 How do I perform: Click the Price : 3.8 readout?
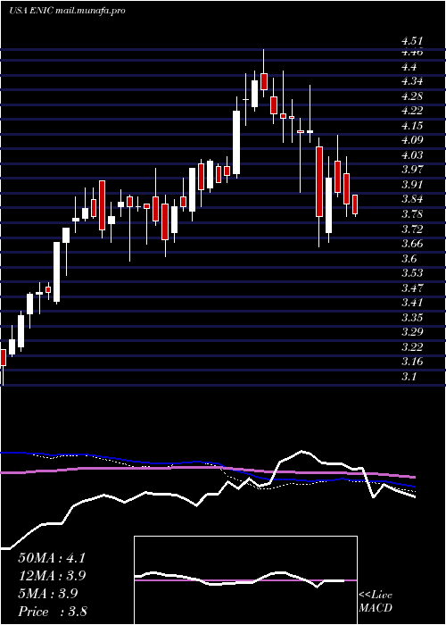click(53, 611)
